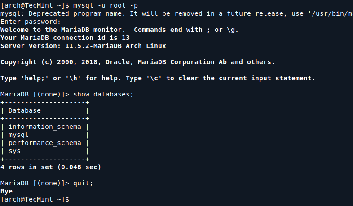
Task: Select the 'sys' database row
Action: pyautogui.click(x=14, y=151)
